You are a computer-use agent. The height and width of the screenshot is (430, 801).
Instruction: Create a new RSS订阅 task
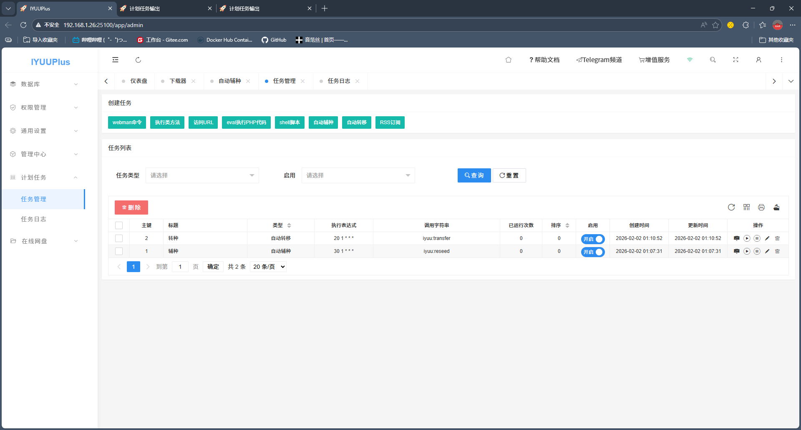(390, 122)
